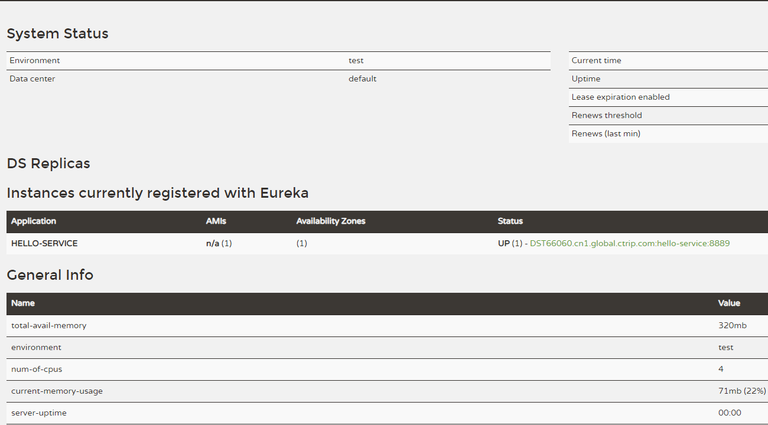Click the Lease expiration enabled label
Viewport: 768px width, 425px height.
(621, 97)
